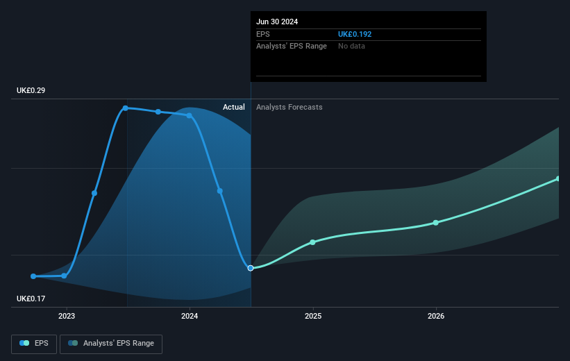Click the Jun 30 2024 tooltip date
This screenshot has height=361, width=570.
277,22
